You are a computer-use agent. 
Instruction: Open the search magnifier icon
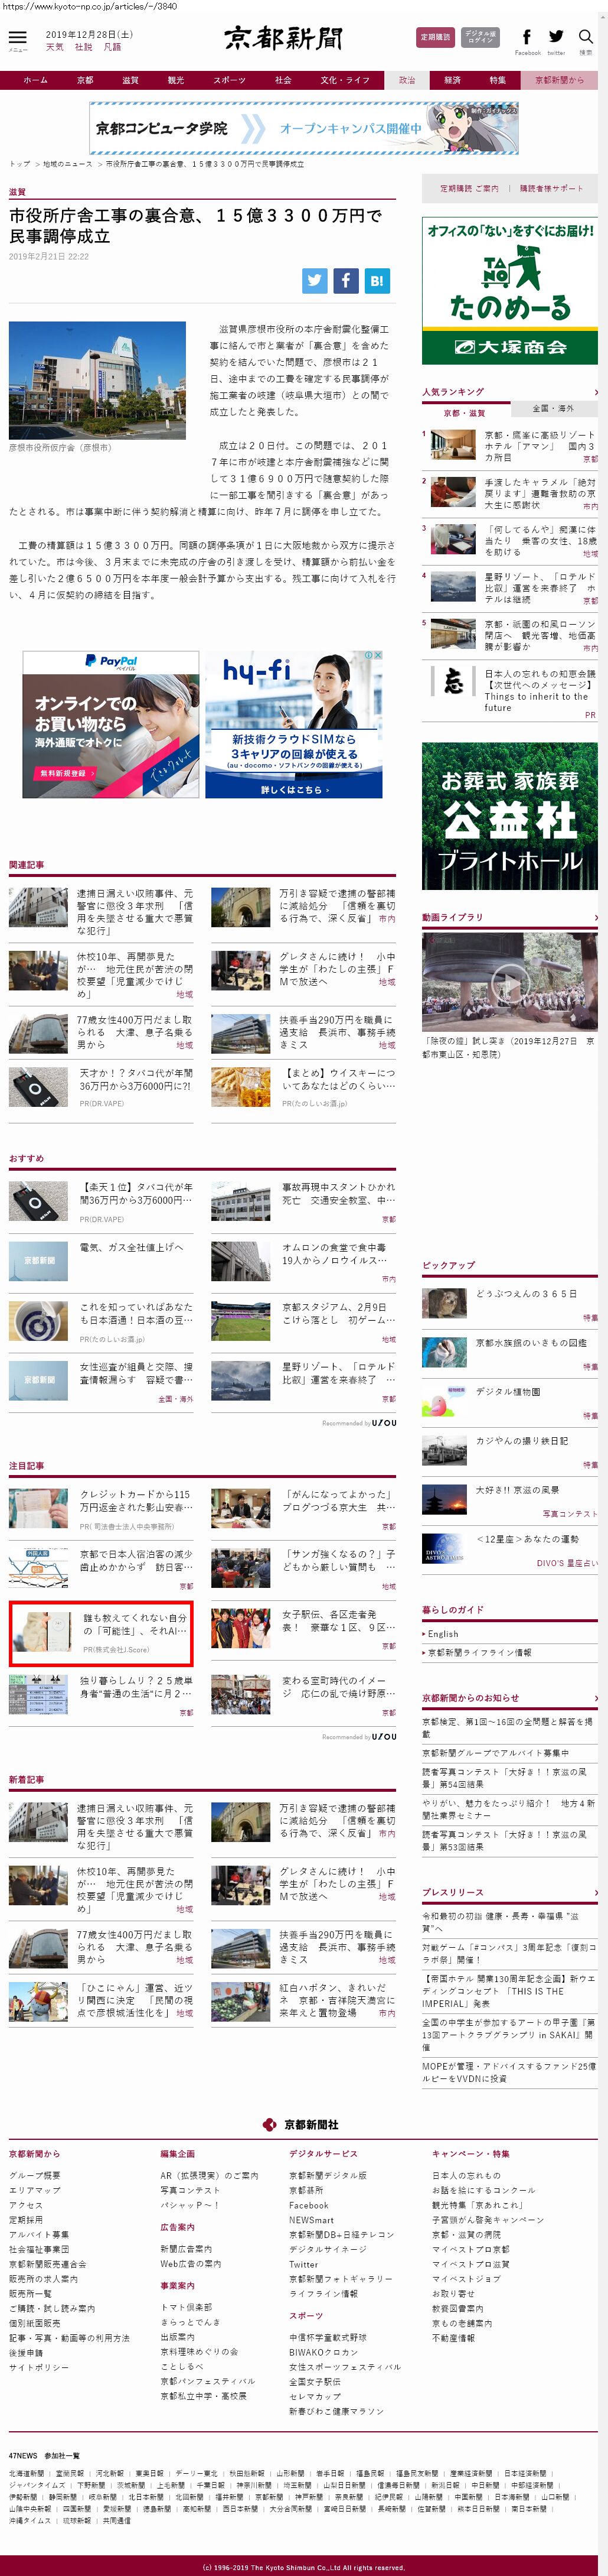(586, 37)
